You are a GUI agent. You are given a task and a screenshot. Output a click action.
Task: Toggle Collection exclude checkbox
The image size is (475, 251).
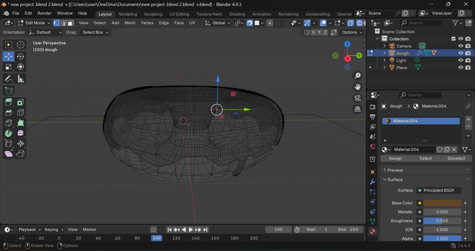454,39
